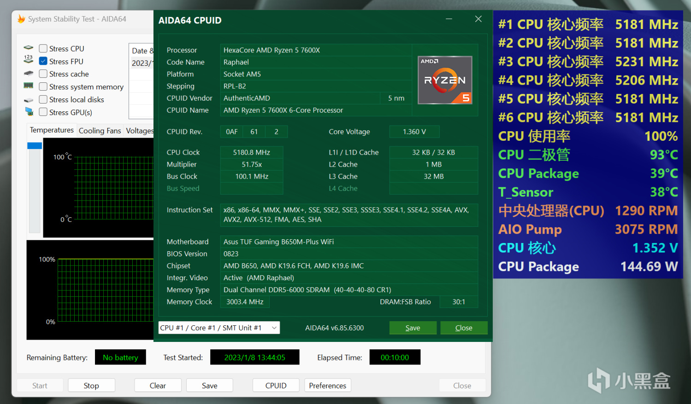Viewport: 691px width, 404px height.
Task: Click the blue temperature graph slider handle
Action: pos(35,145)
